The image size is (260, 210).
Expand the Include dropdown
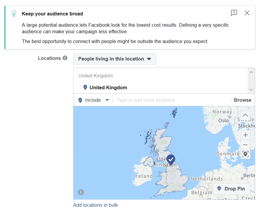coord(93,100)
